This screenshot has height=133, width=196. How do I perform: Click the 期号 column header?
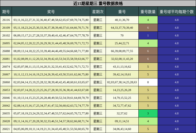click(6, 11)
